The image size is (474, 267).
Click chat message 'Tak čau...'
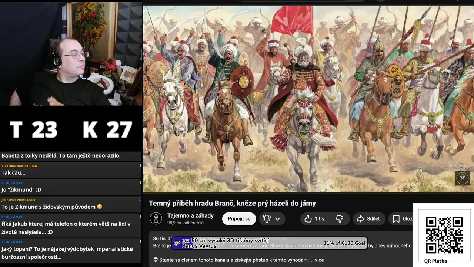[x=13, y=172]
